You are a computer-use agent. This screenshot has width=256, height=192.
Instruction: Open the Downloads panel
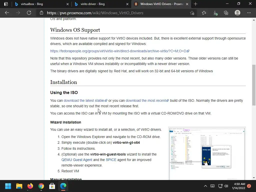[215, 13]
